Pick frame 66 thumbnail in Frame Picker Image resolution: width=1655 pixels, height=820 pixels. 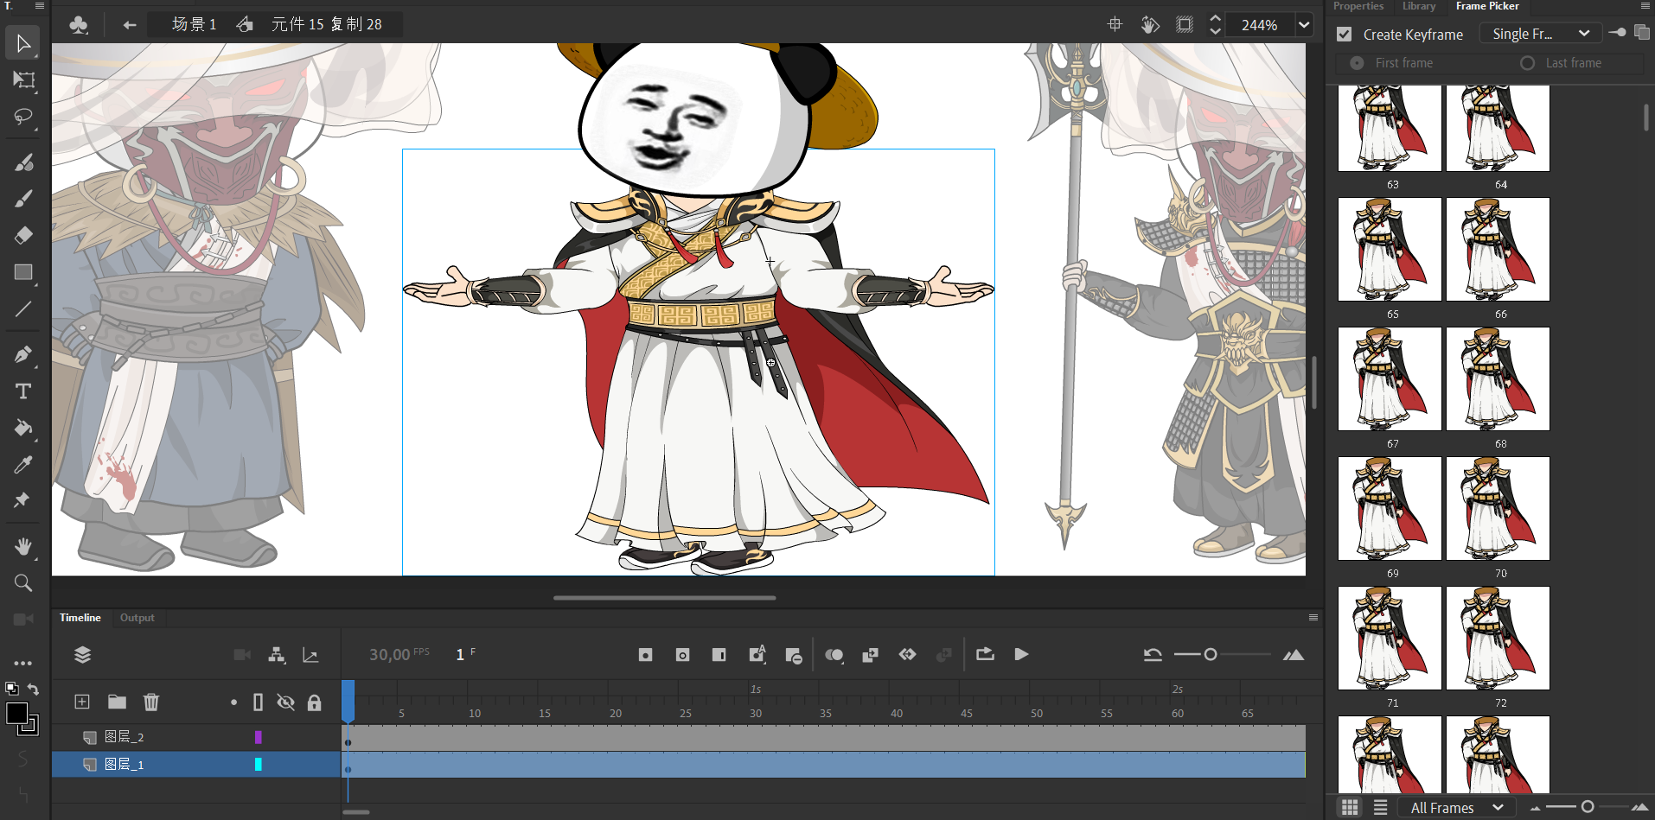click(x=1498, y=250)
